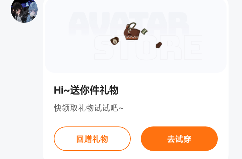
Task: Tap the dark-haired character in the avatar
Action: (x=18, y=11)
